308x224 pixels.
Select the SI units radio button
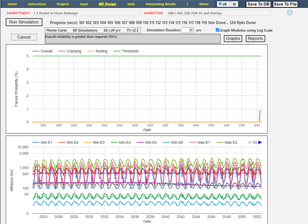pyautogui.click(x=231, y=4)
